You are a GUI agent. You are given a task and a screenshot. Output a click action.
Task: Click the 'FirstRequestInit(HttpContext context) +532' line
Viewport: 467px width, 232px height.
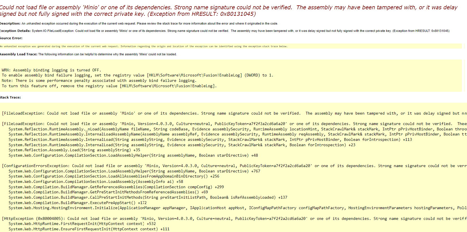point(82,224)
